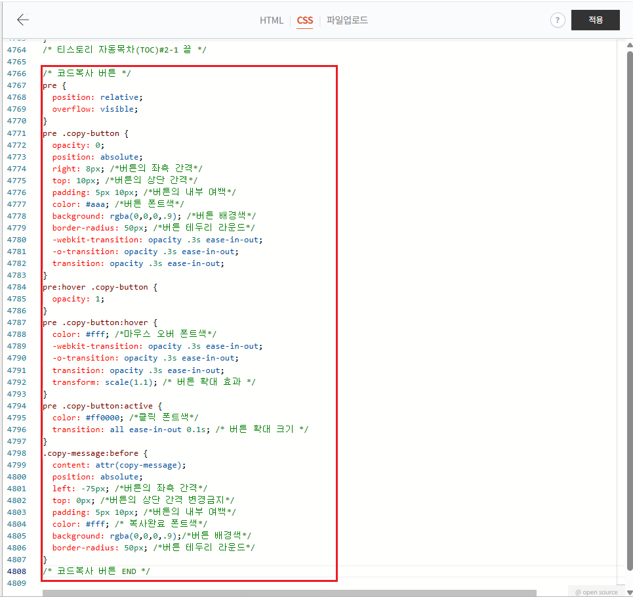The height and width of the screenshot is (597, 633).
Task: Place cursor on 'position: relative;' line
Action: pos(97,97)
